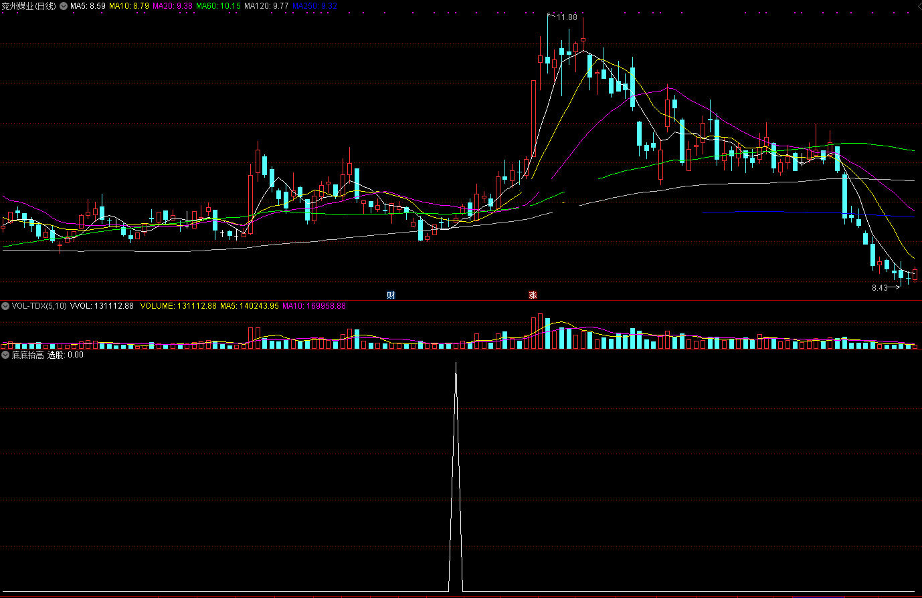Open the 底底抬高 indicator dropdown arrow
The height and width of the screenshot is (598, 922).
5,355
